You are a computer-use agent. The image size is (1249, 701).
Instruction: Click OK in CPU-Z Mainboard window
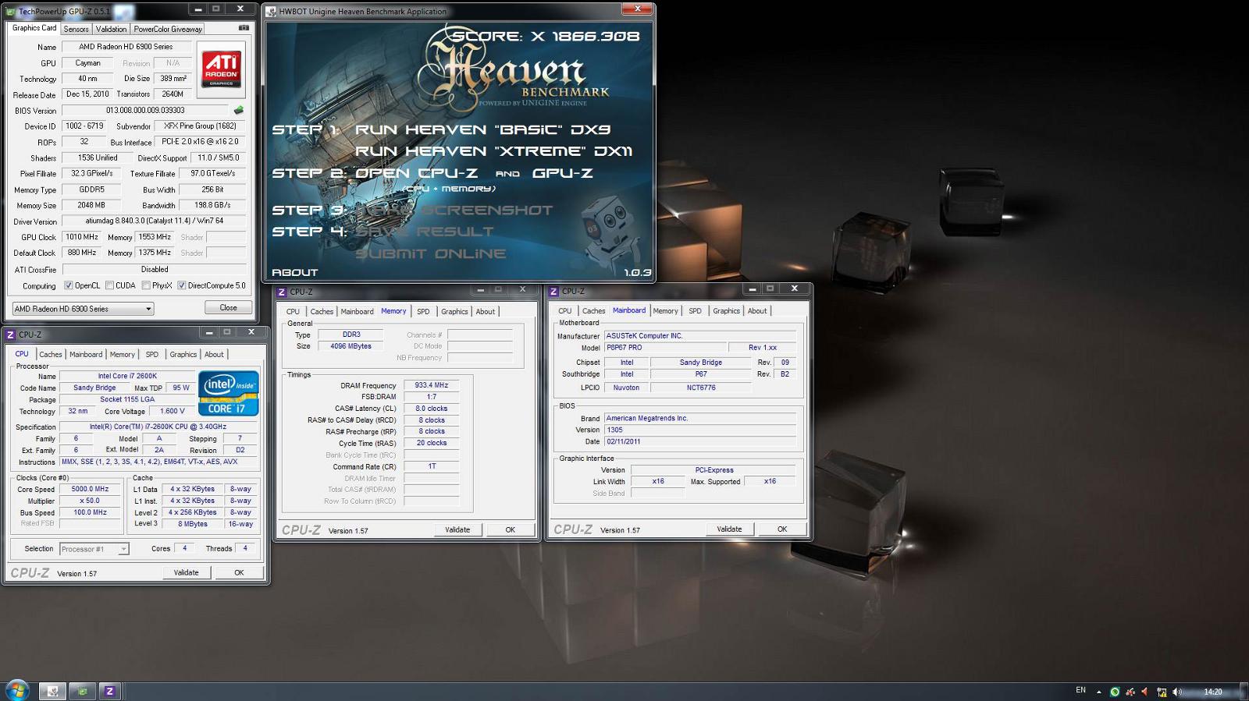(782, 529)
